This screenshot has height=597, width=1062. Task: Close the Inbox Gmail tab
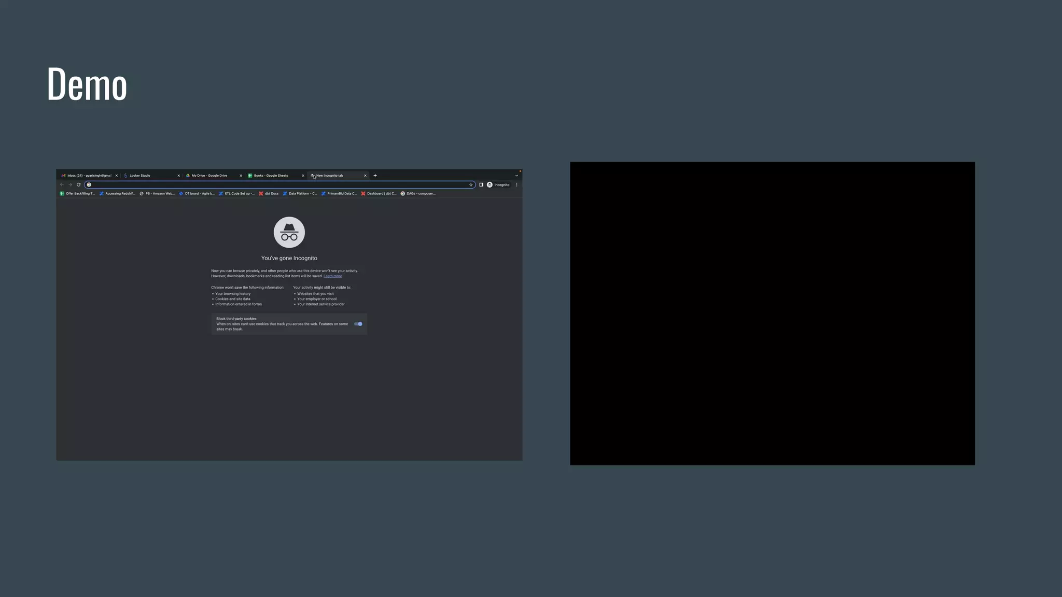[117, 176]
